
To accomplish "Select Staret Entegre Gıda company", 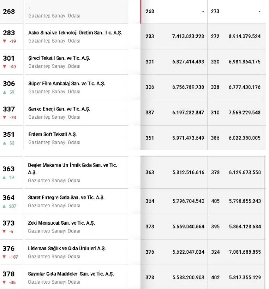I will click(66, 198).
